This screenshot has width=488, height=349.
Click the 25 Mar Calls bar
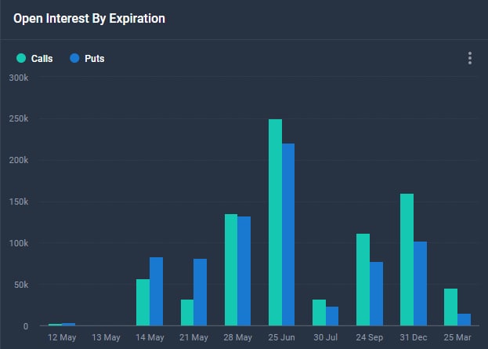[x=450, y=307]
